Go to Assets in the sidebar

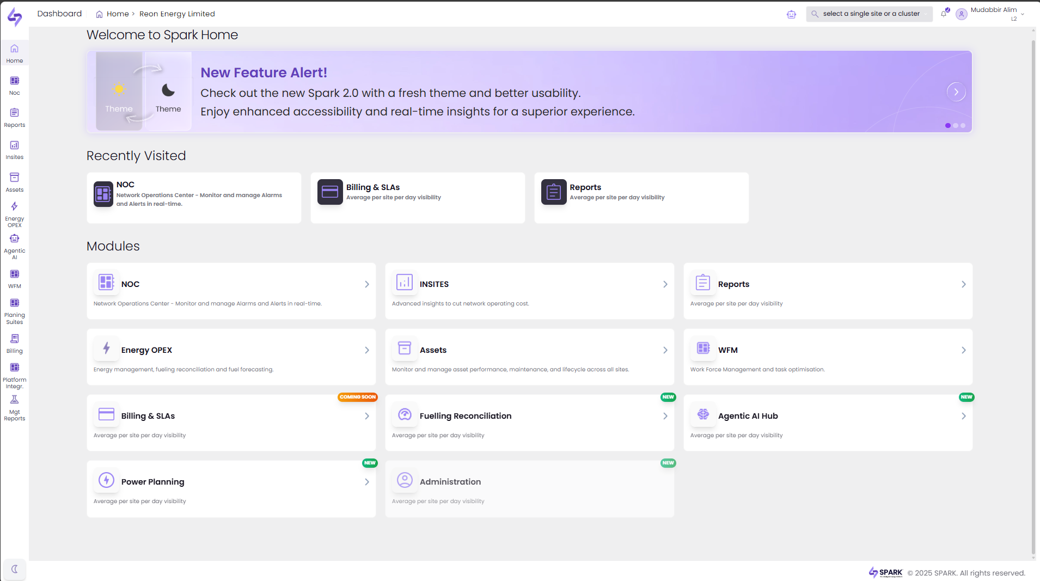click(15, 182)
